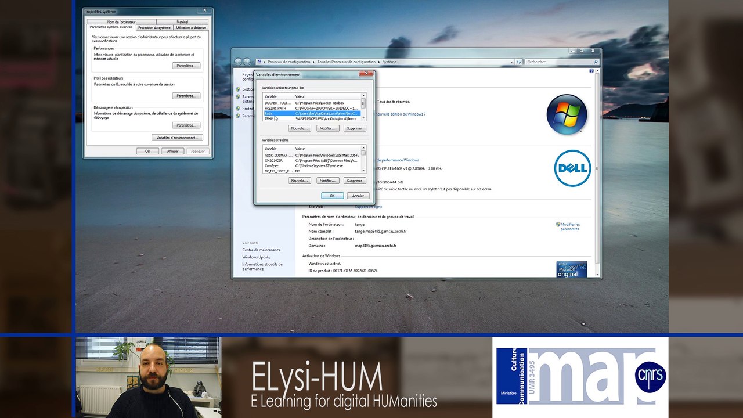This screenshot has height=418, width=743.
Task: Close the Propriétés système dialog
Action: [205, 10]
